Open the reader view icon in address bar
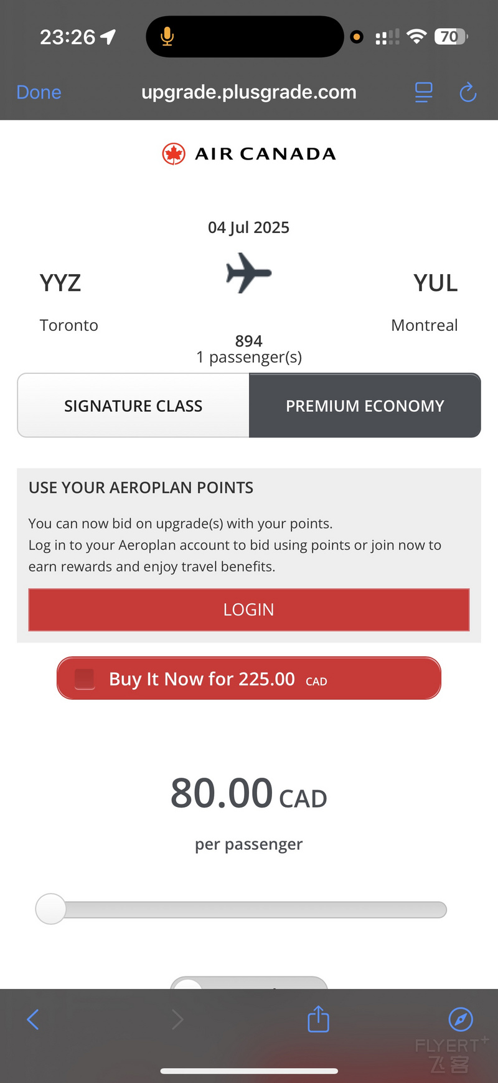Image resolution: width=498 pixels, height=1083 pixels. tap(423, 92)
